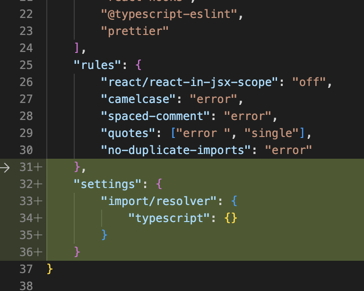Click the "single" value in quotes rule
The height and width of the screenshot is (291, 364).
270,133
